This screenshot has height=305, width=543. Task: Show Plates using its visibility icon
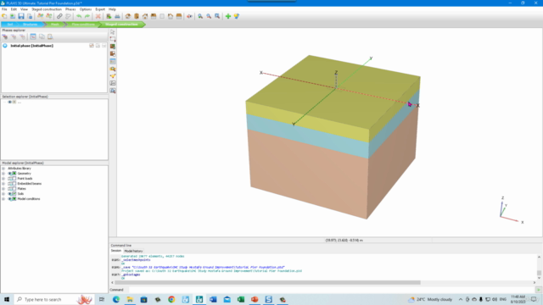(9, 189)
